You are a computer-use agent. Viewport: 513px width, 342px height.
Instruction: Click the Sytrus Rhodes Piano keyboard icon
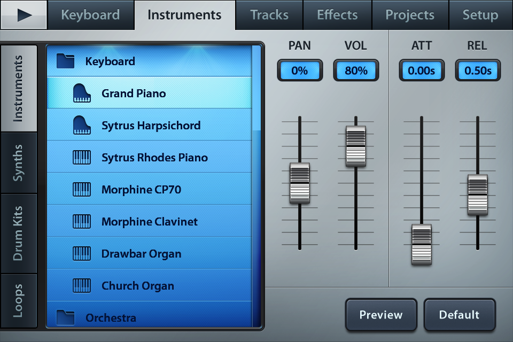pos(81,158)
